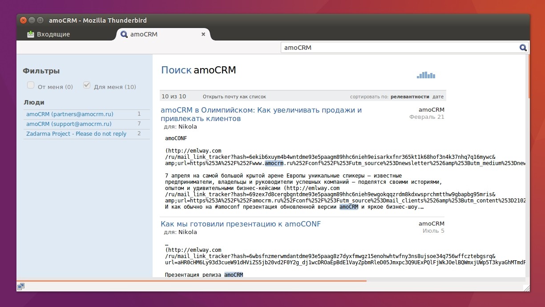Click the Люди section heading
This screenshot has height=307, width=545.
click(34, 102)
